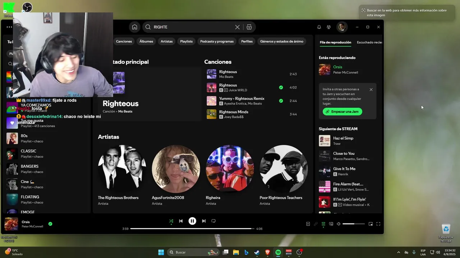The height and width of the screenshot is (258, 460).
Task: Click Empezar una Jam button
Action: pos(342,111)
